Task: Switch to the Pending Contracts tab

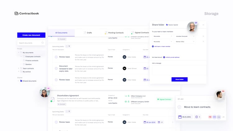Action: [114, 33]
